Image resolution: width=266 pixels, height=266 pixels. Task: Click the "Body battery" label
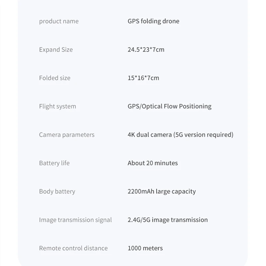pyautogui.click(x=57, y=192)
